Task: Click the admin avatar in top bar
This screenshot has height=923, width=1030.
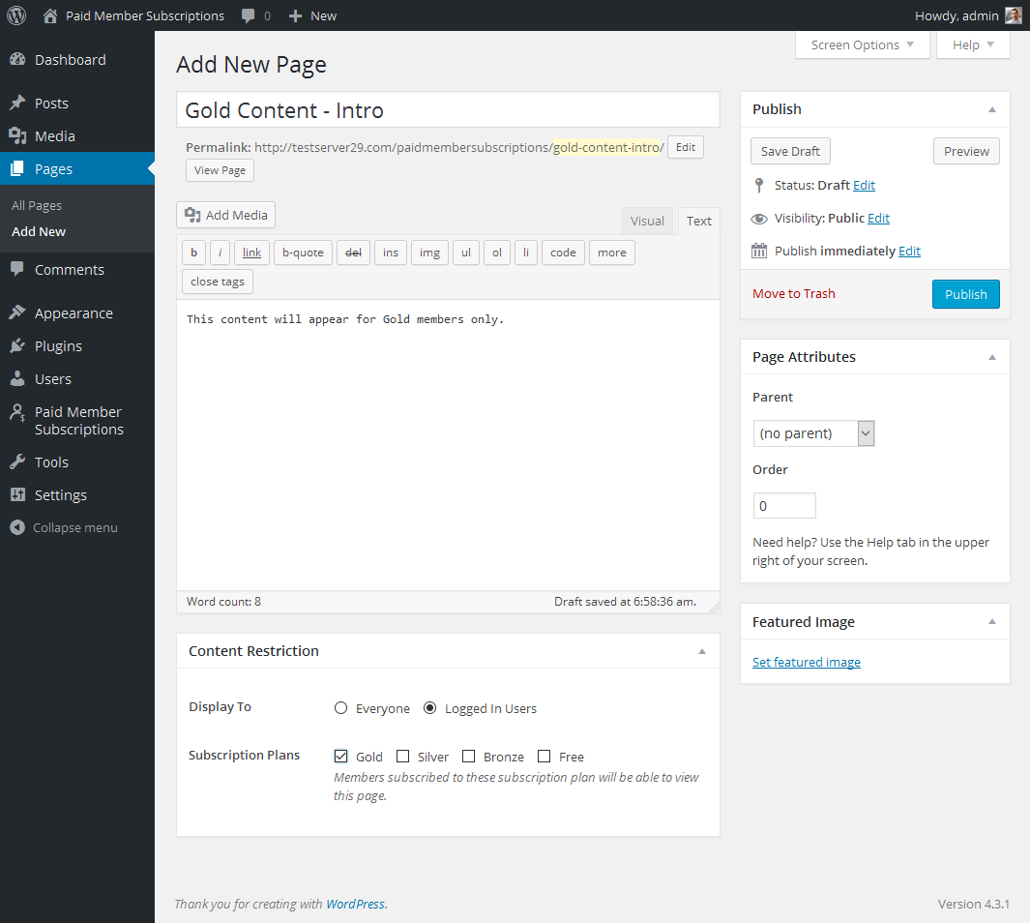Action: point(1013,15)
